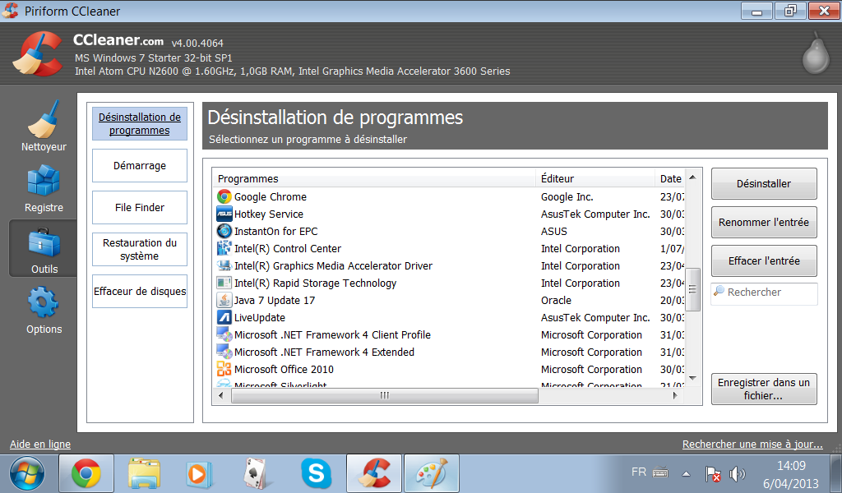
Task: Click the FR language indicator
Action: point(638,472)
